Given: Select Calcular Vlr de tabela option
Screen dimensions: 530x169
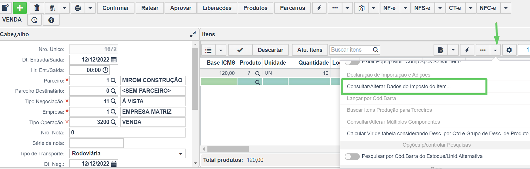Looking at the screenshot, I should point(438,134).
